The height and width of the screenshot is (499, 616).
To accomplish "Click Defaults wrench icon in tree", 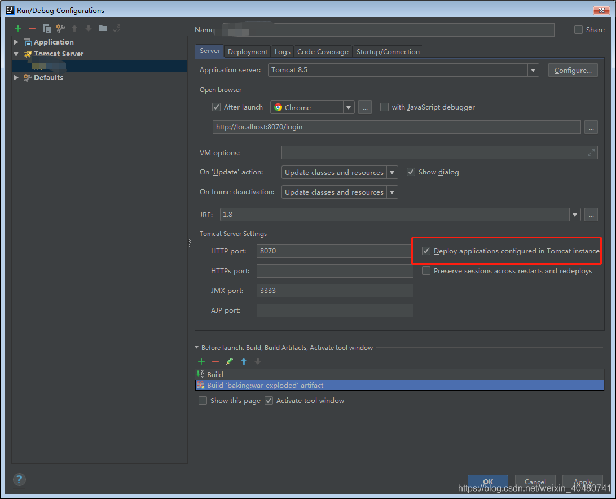I will coord(28,78).
